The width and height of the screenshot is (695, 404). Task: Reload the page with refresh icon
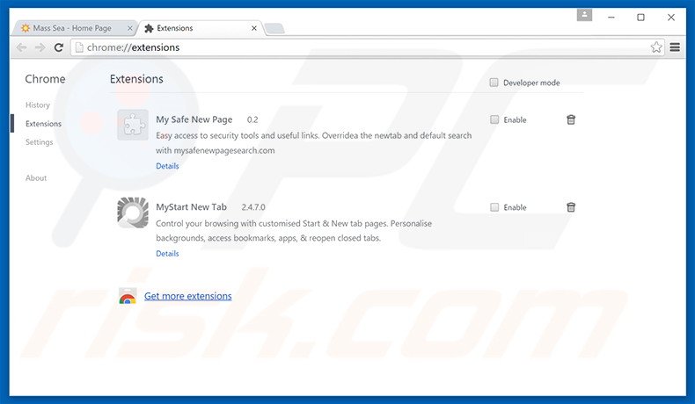[x=59, y=47]
